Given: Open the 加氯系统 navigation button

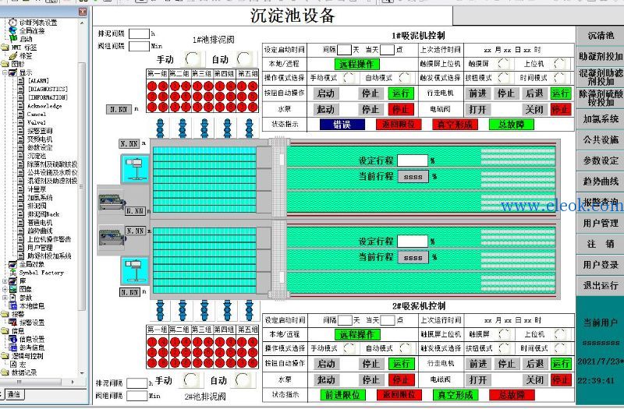Looking at the screenshot, I should click(600, 119).
